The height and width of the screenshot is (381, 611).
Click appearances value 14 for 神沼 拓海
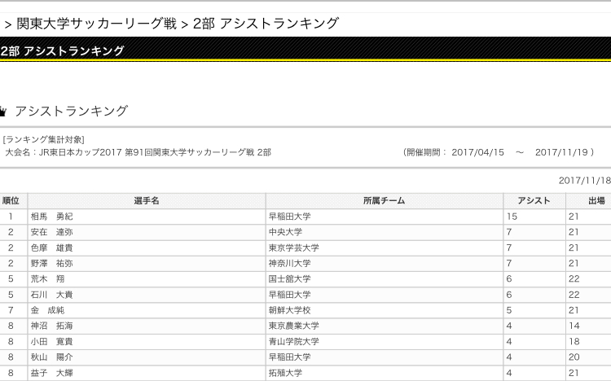pyautogui.click(x=574, y=326)
